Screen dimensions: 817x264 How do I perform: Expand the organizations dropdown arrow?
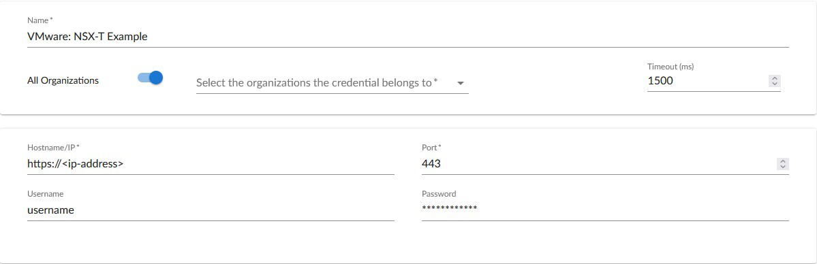click(460, 83)
